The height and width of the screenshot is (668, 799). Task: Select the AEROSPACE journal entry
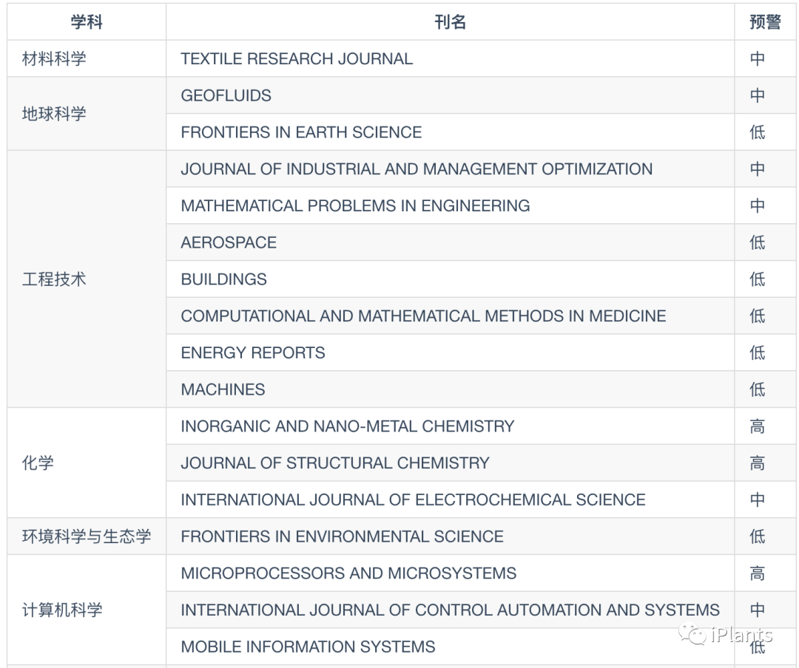pos(229,242)
